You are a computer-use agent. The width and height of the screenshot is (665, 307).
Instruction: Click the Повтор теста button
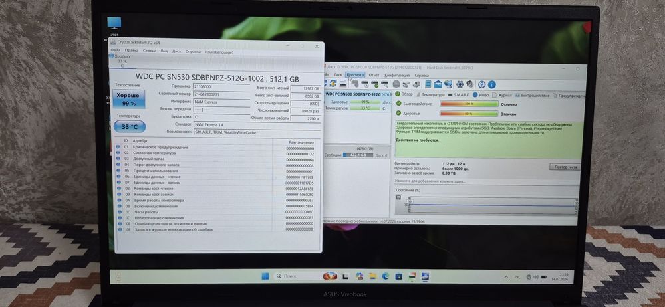pyautogui.click(x=565, y=167)
